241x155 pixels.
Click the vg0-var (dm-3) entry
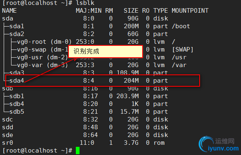[x=43, y=65]
